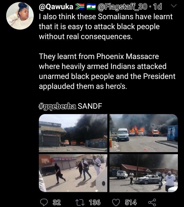Image resolution: width=184 pixels, height=207 pixels.
Task: Open the burning taxis photo
Action: [x=144, y=133]
